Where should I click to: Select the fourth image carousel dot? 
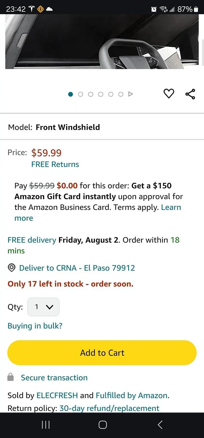tap(101, 94)
